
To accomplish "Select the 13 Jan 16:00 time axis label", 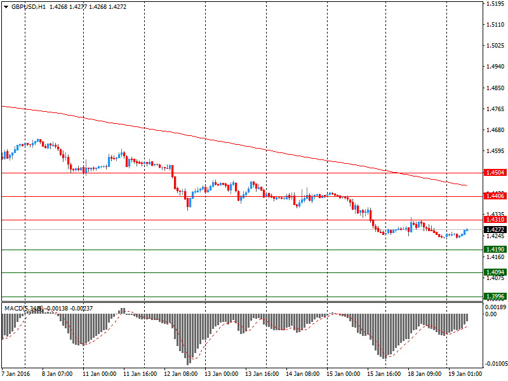I will pos(262,374).
